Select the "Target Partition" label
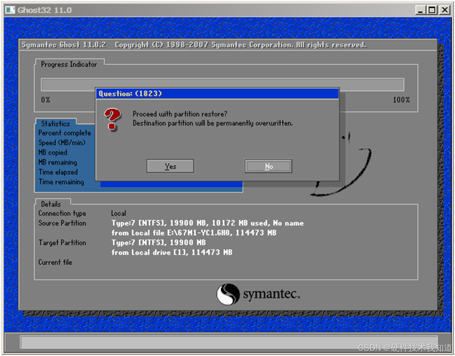455x356 pixels. pyautogui.click(x=62, y=242)
